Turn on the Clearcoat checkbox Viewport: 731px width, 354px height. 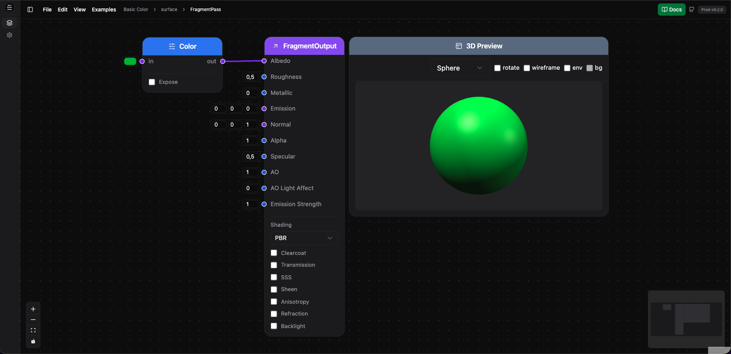274,253
